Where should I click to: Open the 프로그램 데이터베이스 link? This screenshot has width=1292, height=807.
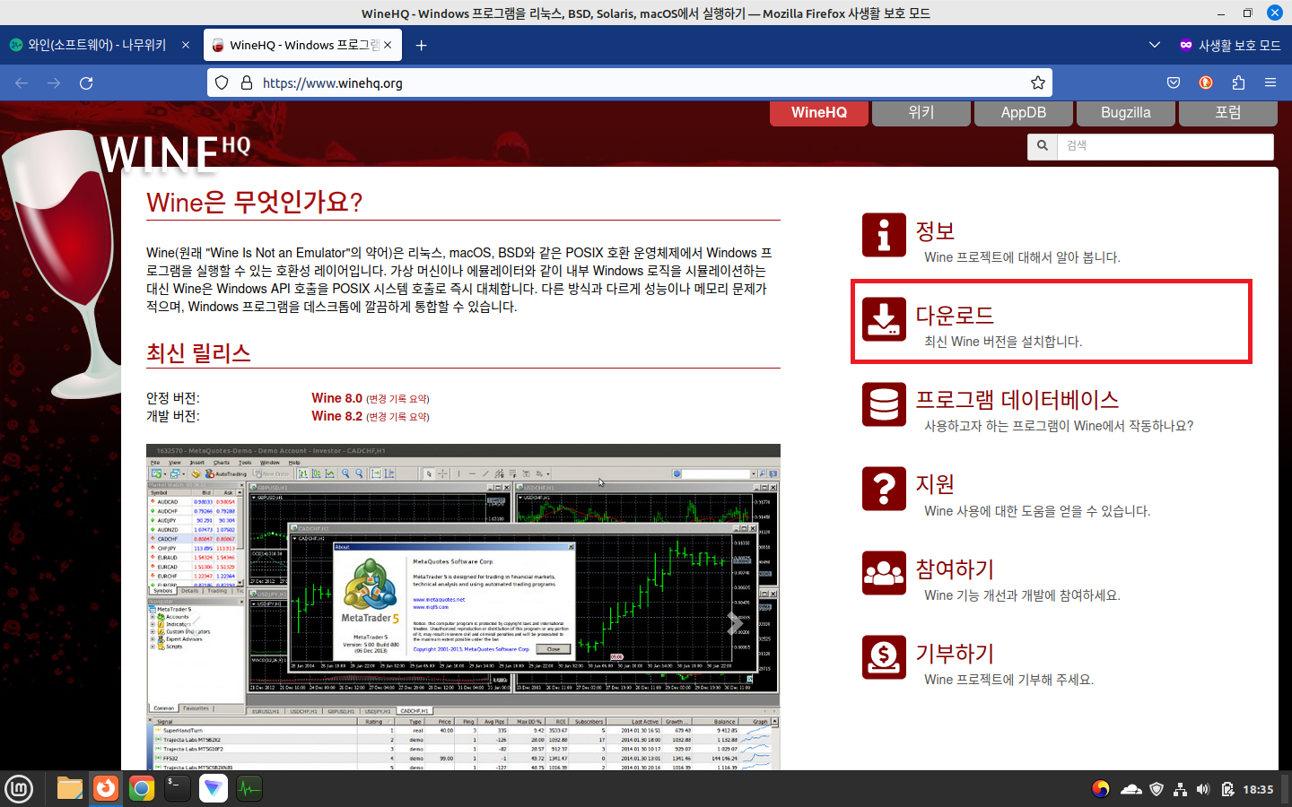[x=1017, y=400]
